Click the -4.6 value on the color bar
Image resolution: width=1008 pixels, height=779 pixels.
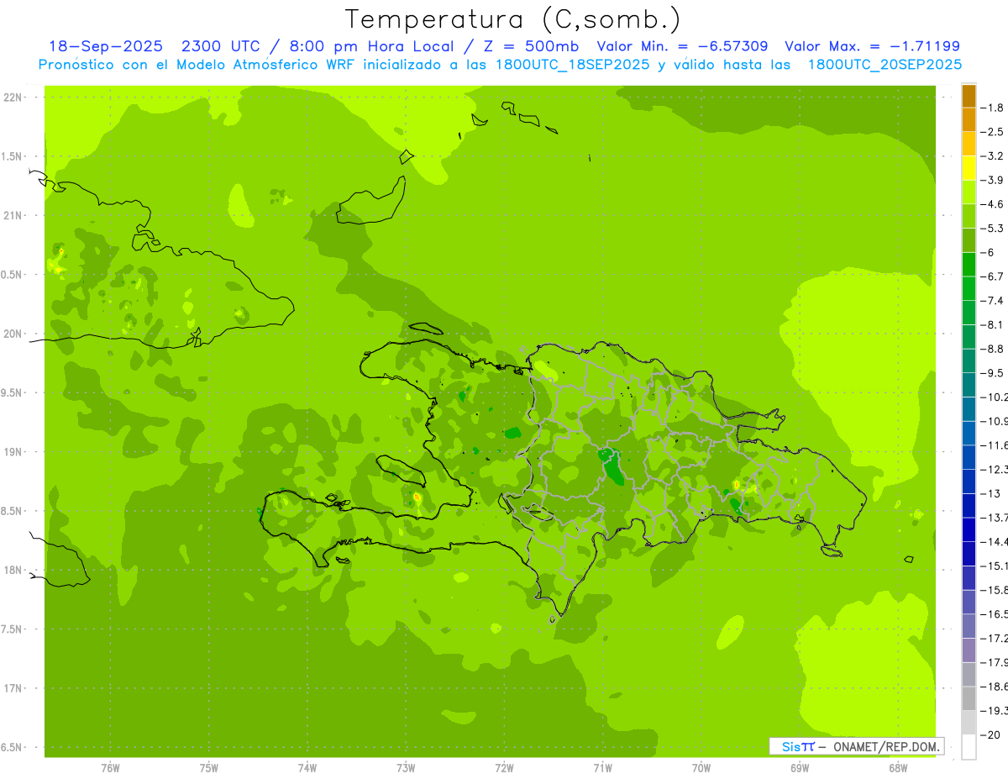point(995,204)
